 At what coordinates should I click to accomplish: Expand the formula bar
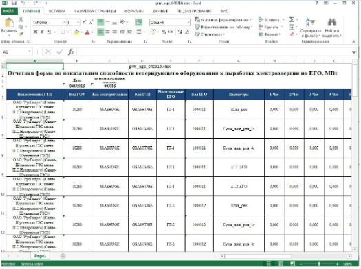354,52
